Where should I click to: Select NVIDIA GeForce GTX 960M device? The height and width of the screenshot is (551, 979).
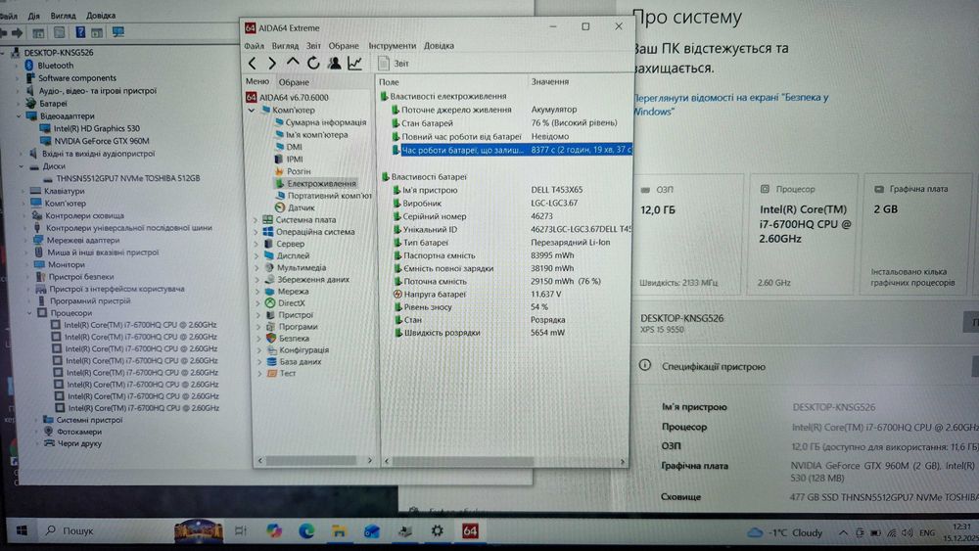[96, 141]
